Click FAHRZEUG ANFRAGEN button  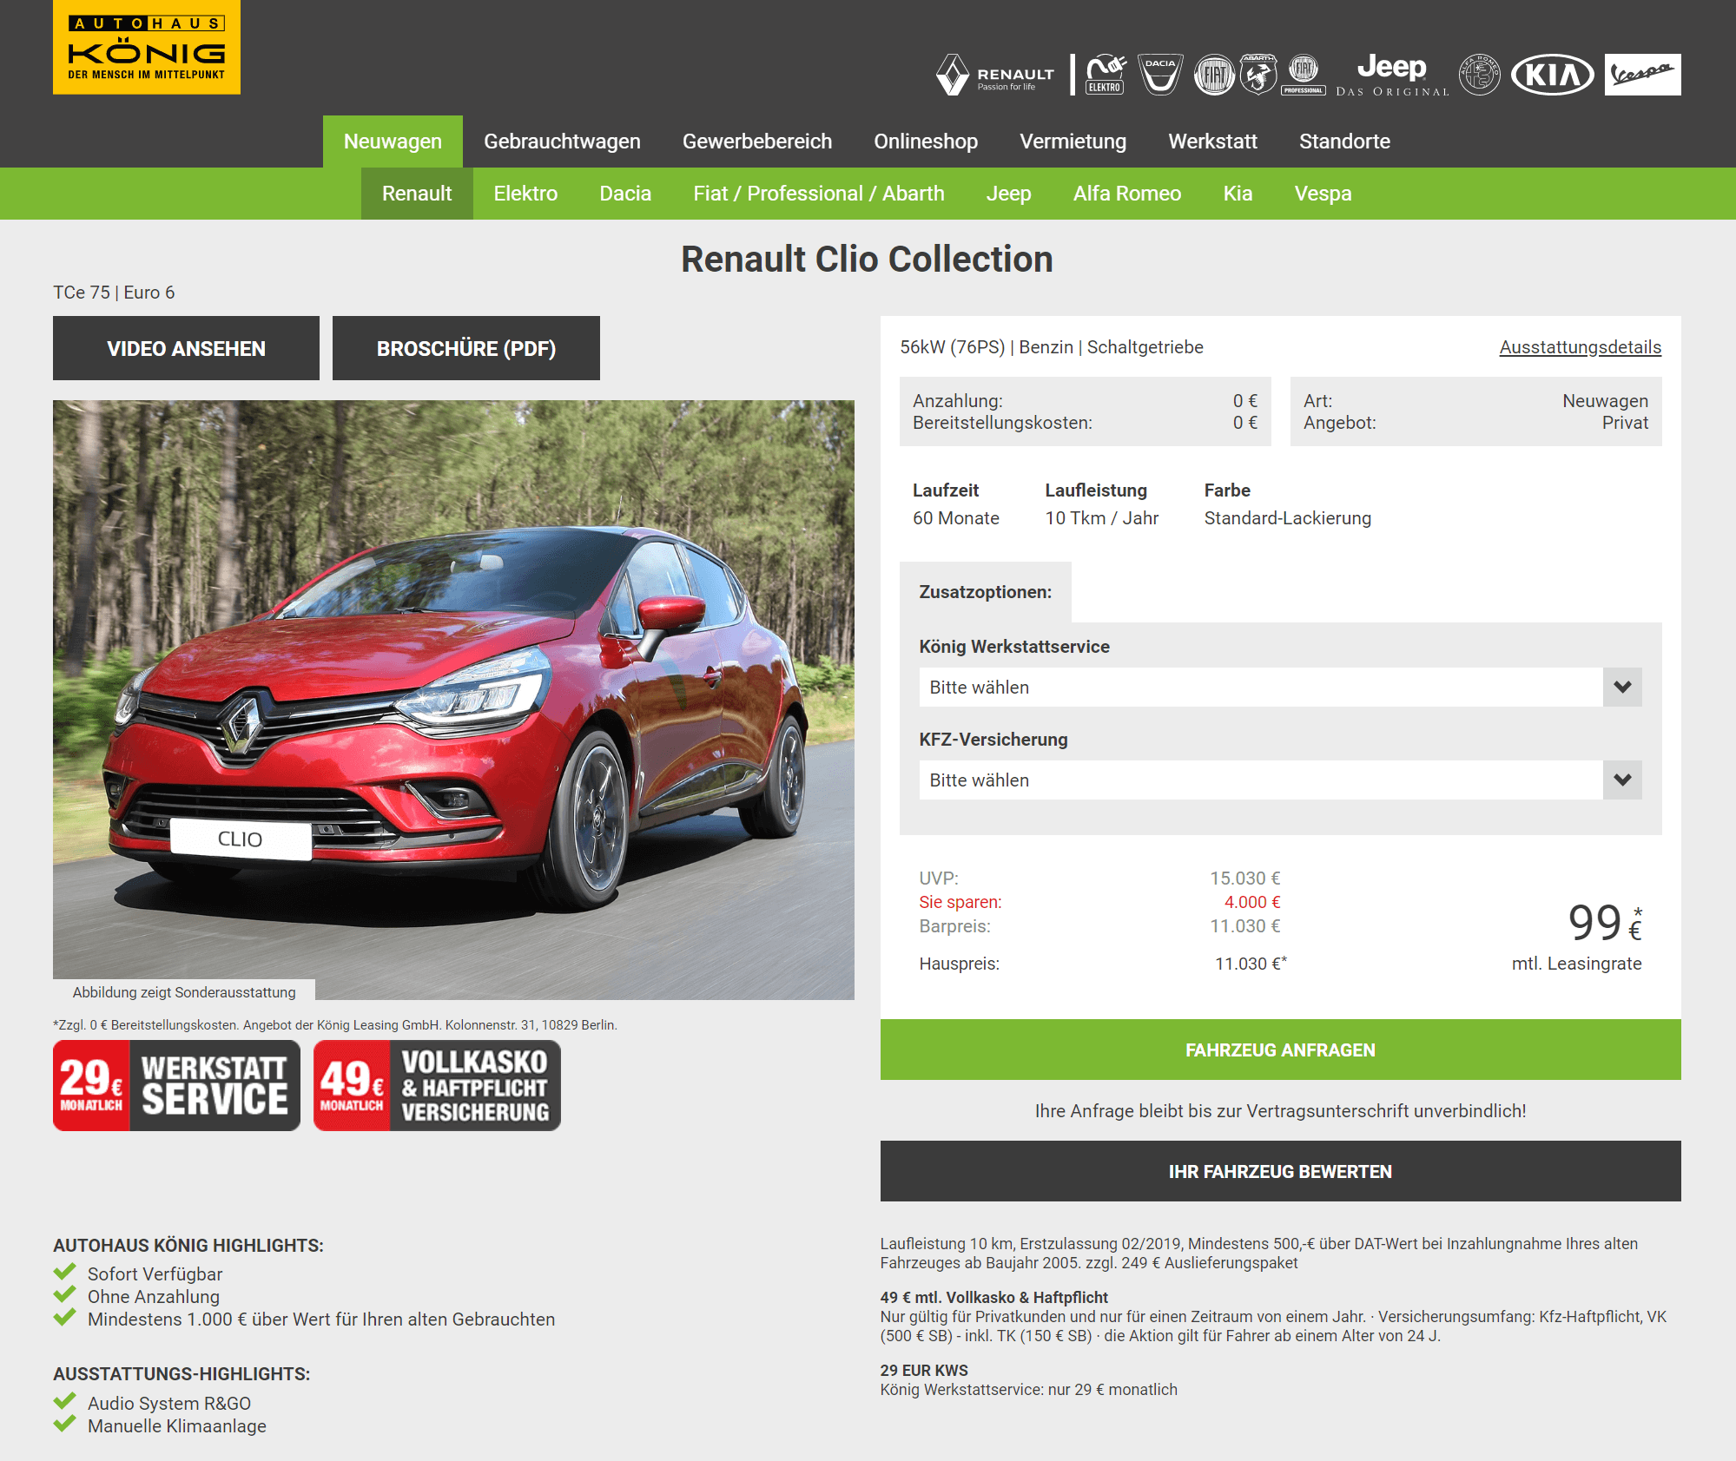(x=1280, y=1050)
